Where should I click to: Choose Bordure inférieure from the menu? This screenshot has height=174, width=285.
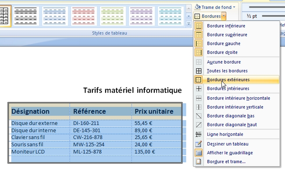coord(237,26)
